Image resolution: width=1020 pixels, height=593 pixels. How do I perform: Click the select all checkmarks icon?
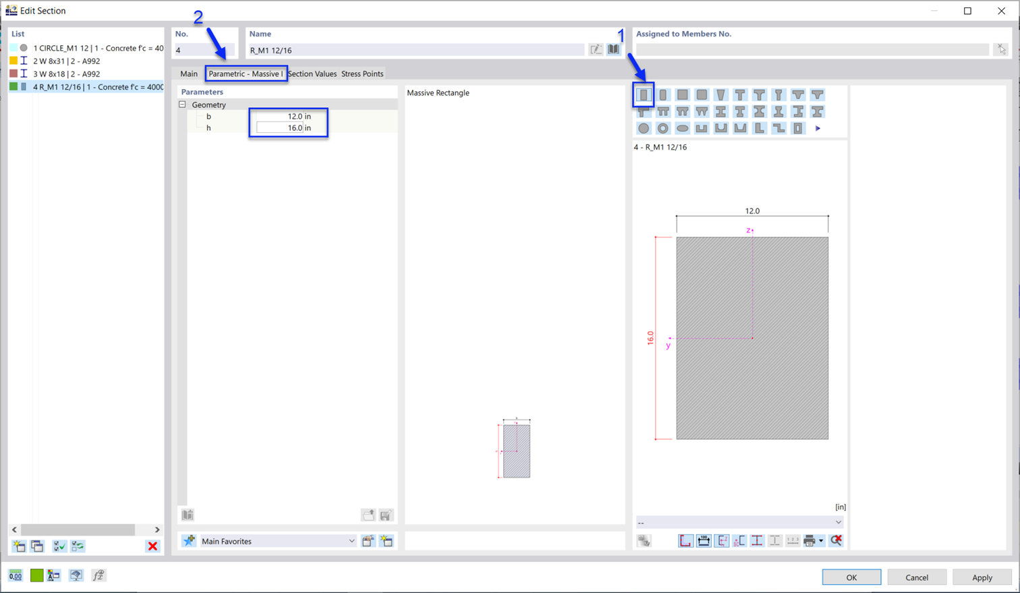coord(59,546)
